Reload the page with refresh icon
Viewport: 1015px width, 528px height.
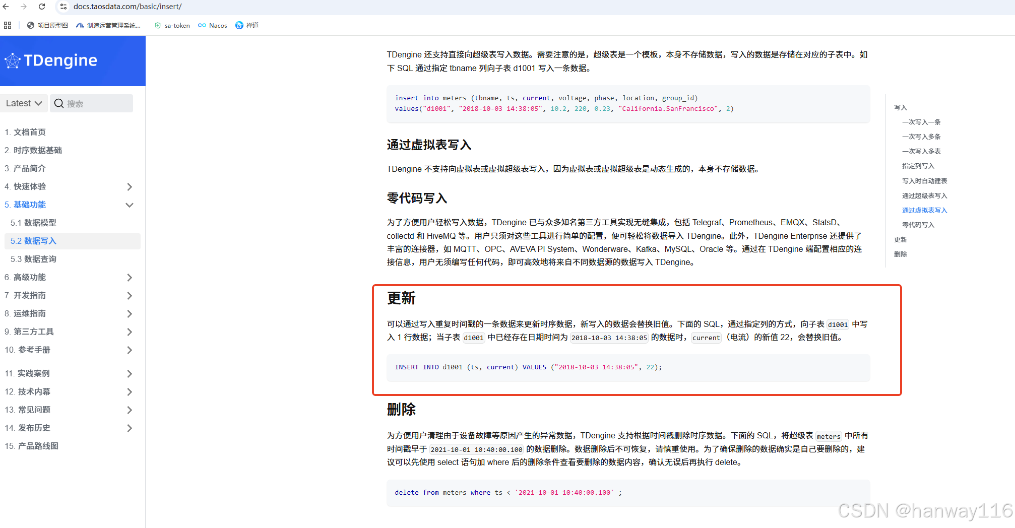click(x=42, y=7)
